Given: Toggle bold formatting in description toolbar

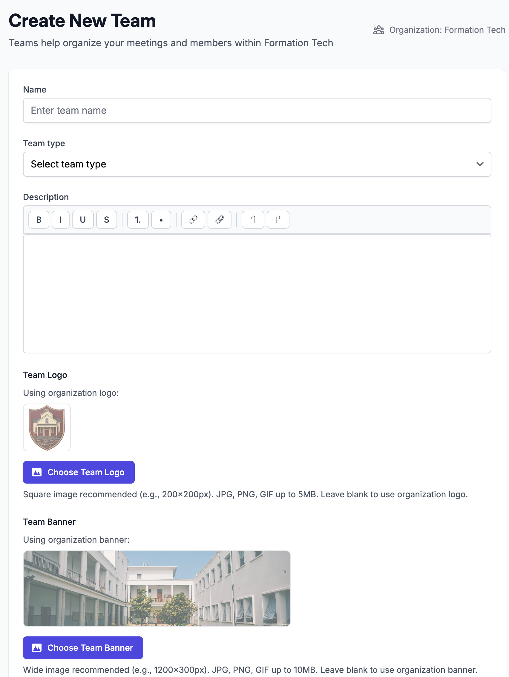Looking at the screenshot, I should coord(39,220).
